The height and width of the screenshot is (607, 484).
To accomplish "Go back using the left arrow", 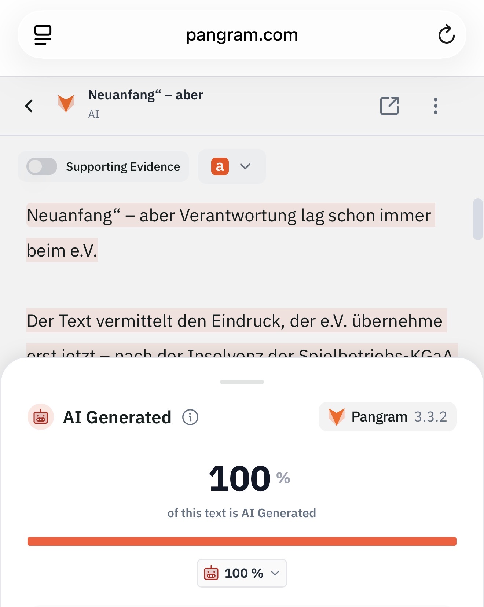I will 29,106.
